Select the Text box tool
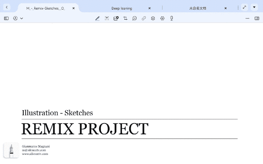Viewport: 263px width, 164px height. (107, 18)
